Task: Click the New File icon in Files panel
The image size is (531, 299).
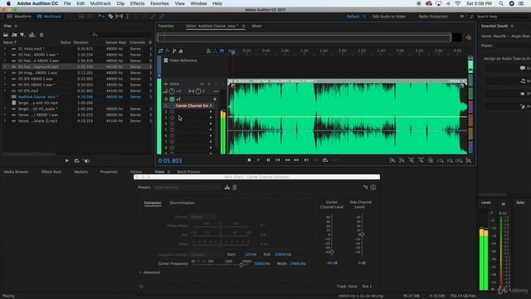Action: point(22,35)
